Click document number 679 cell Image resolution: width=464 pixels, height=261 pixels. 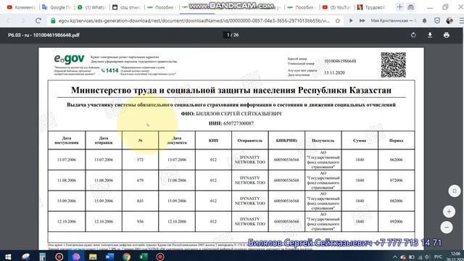pyautogui.click(x=140, y=181)
